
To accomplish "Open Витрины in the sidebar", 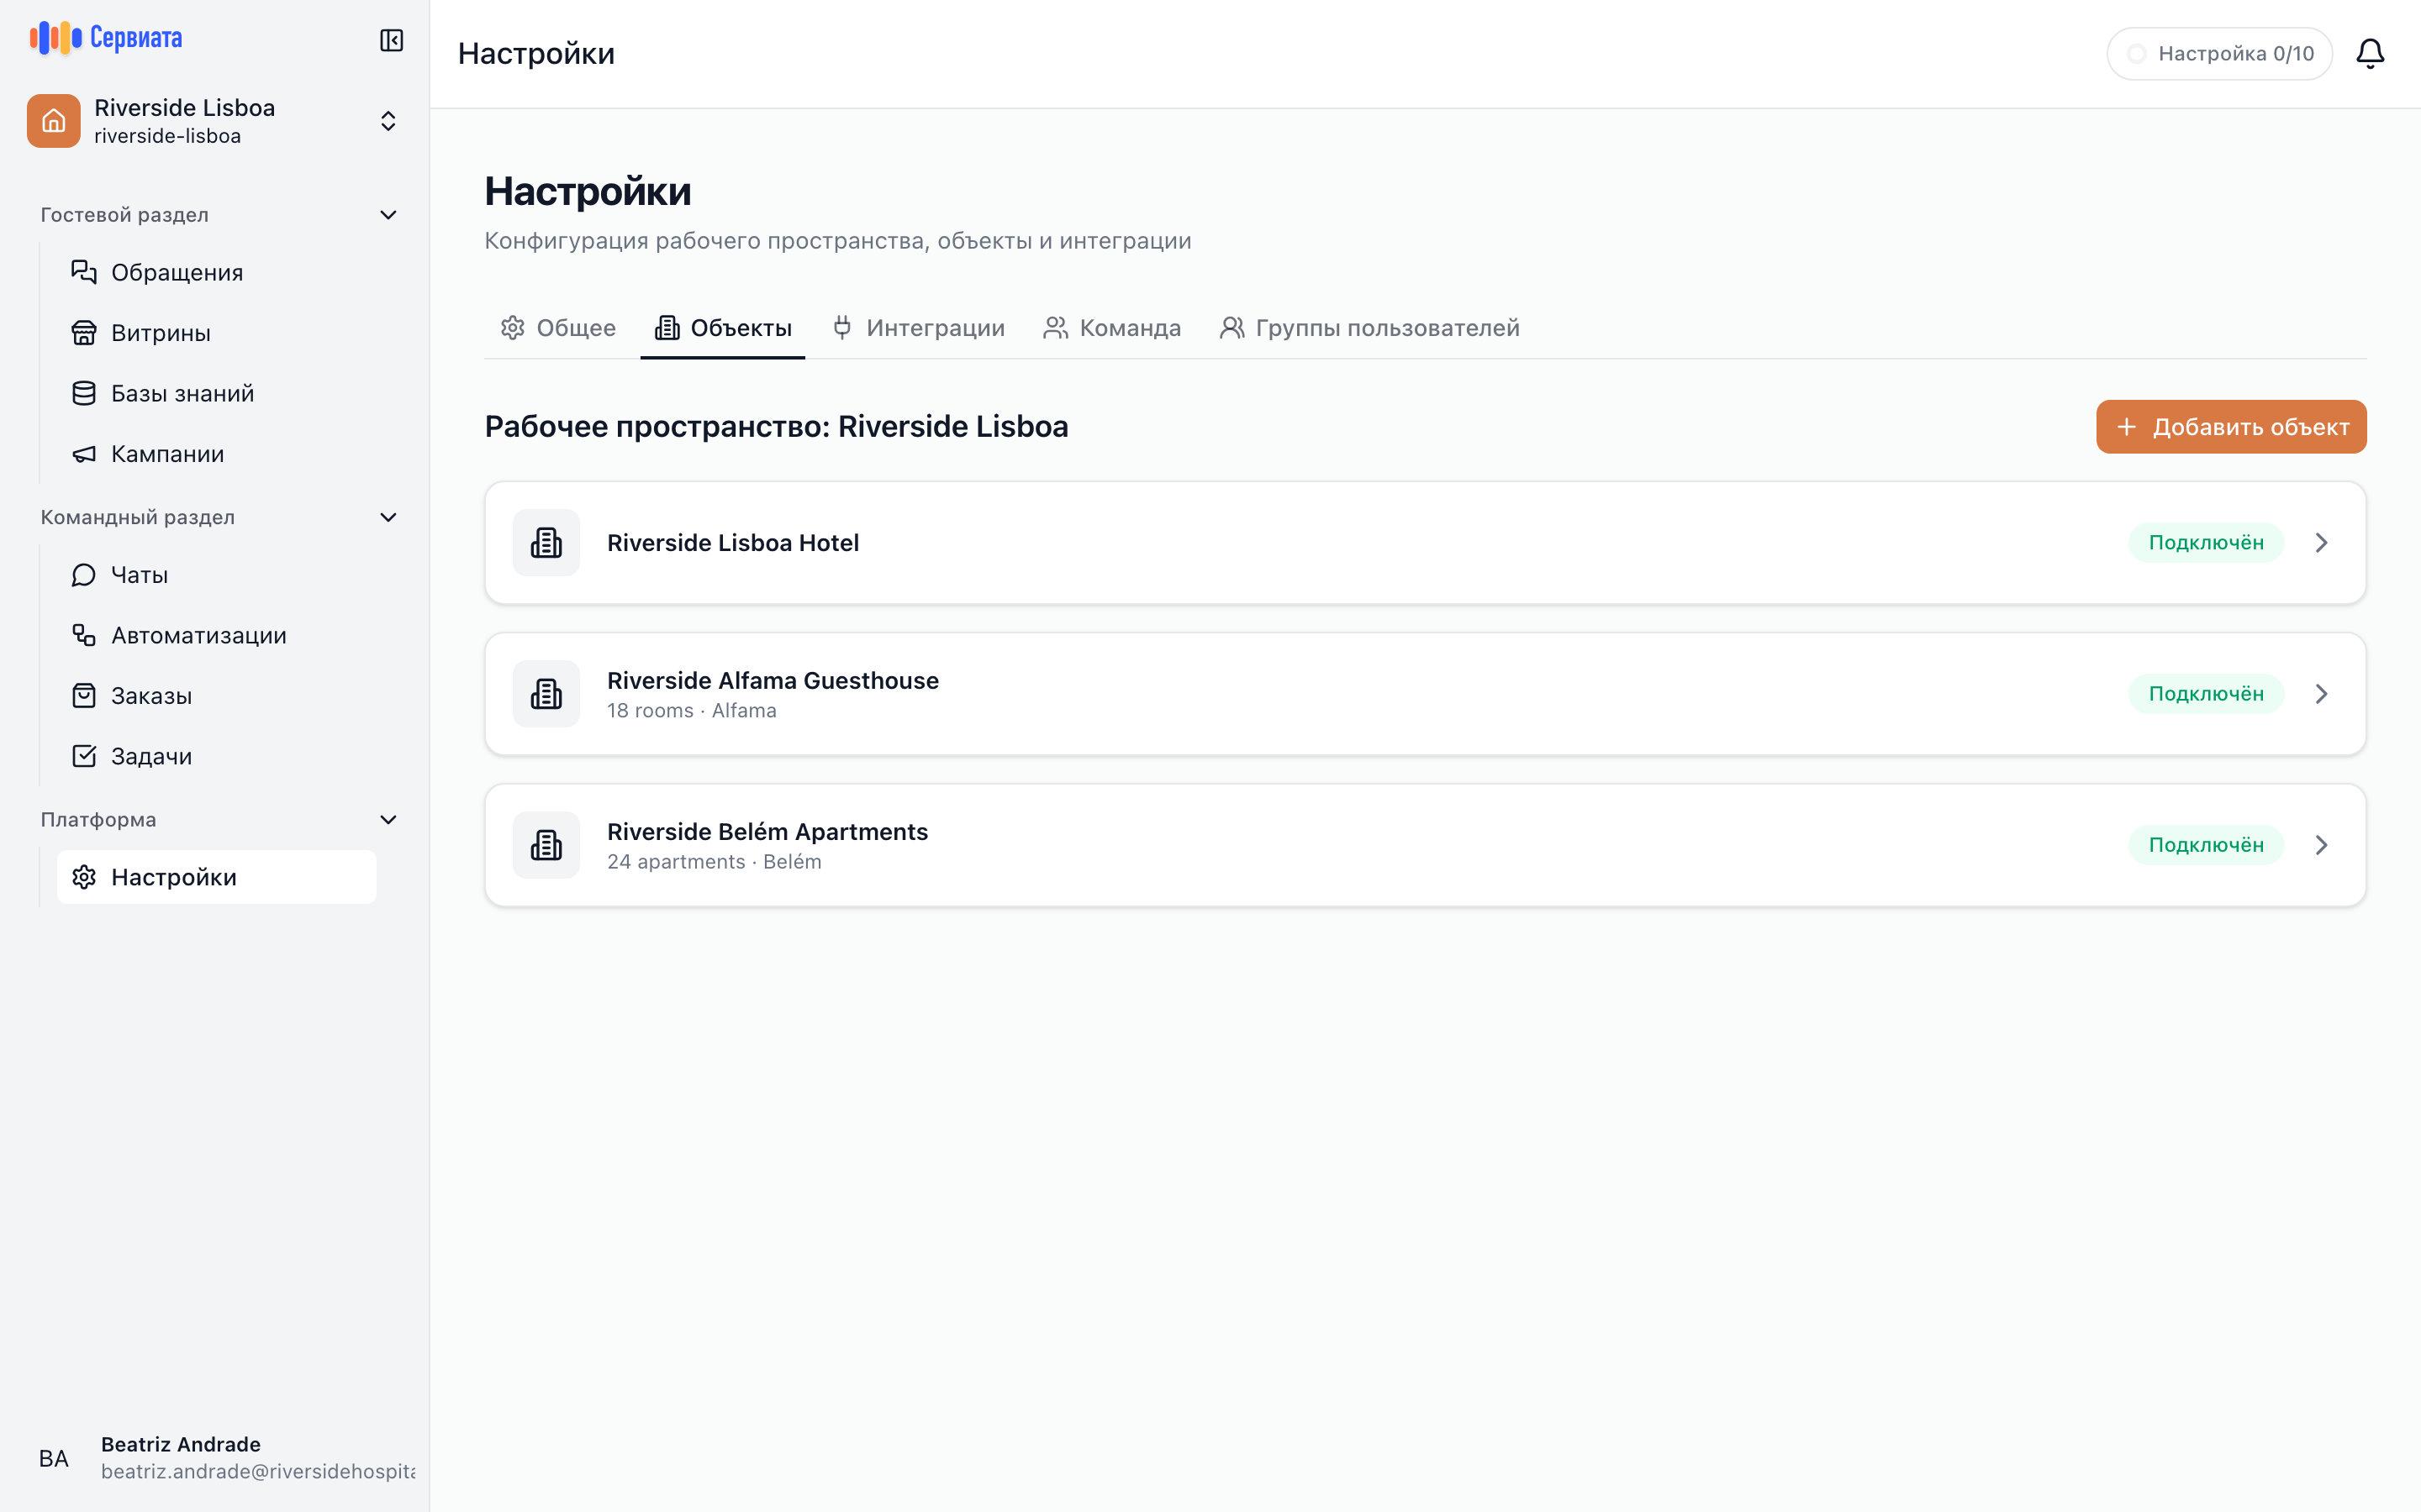I will click(x=217, y=333).
